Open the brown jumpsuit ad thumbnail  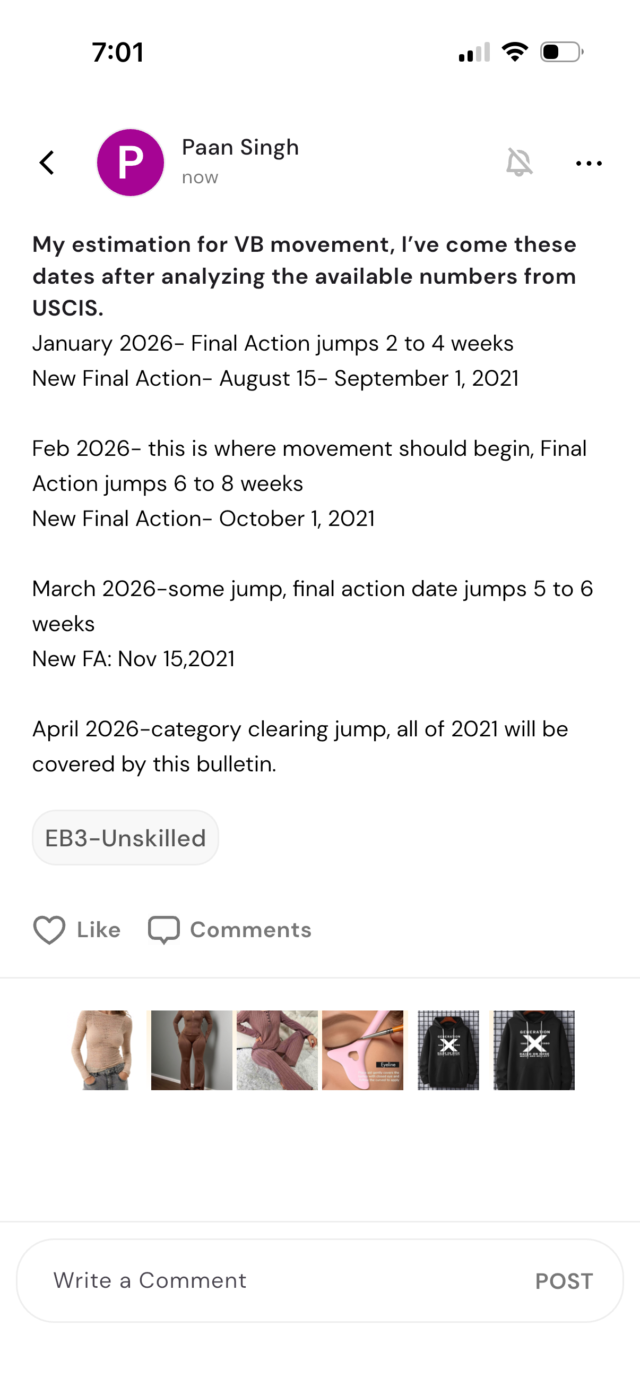(191, 1050)
